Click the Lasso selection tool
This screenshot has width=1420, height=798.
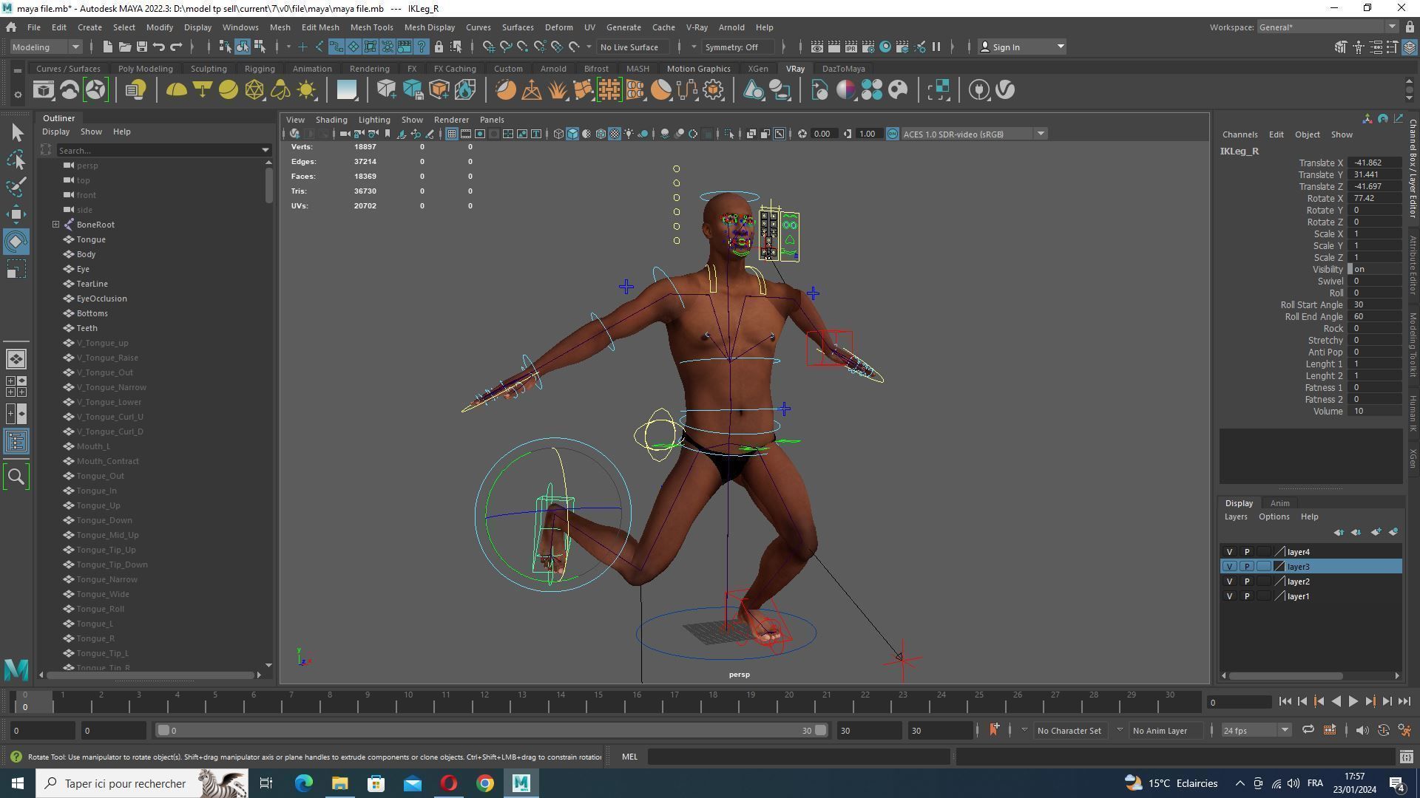pos(16,160)
